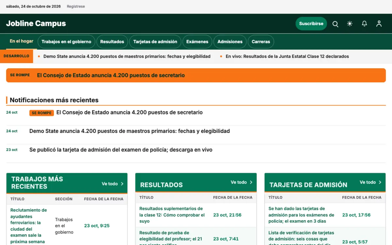Open notification Demo State anuncia 4.200 puestos
The image size is (392, 245).
pos(130,131)
